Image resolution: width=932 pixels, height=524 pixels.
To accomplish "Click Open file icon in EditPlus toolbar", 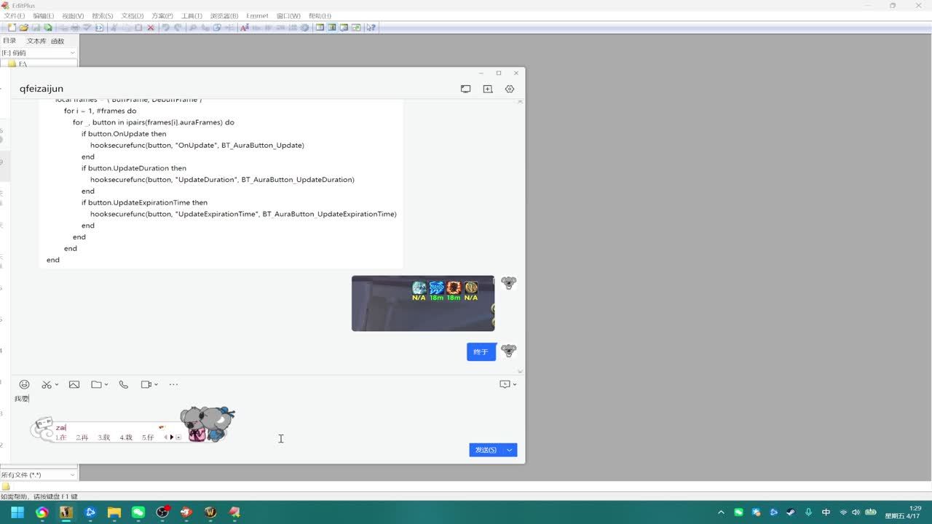I will (x=23, y=28).
